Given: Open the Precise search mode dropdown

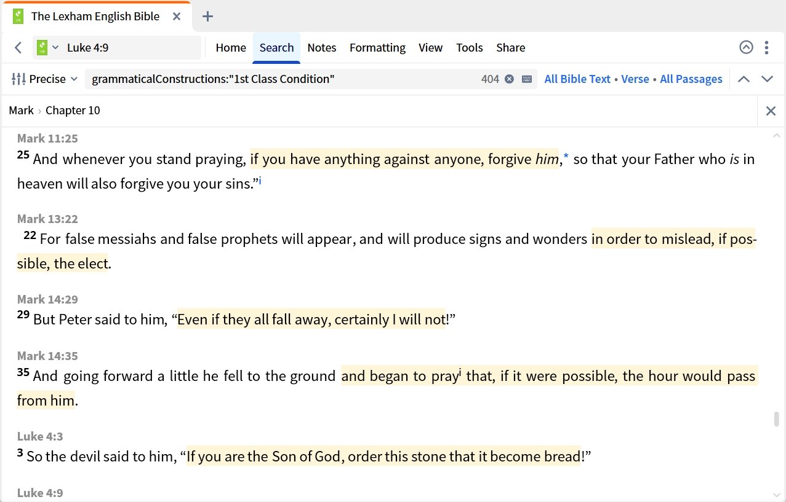Looking at the screenshot, I should 54,79.
